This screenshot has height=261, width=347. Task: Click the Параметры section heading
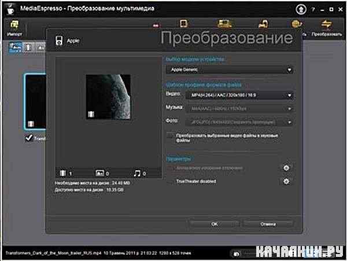coord(178,159)
